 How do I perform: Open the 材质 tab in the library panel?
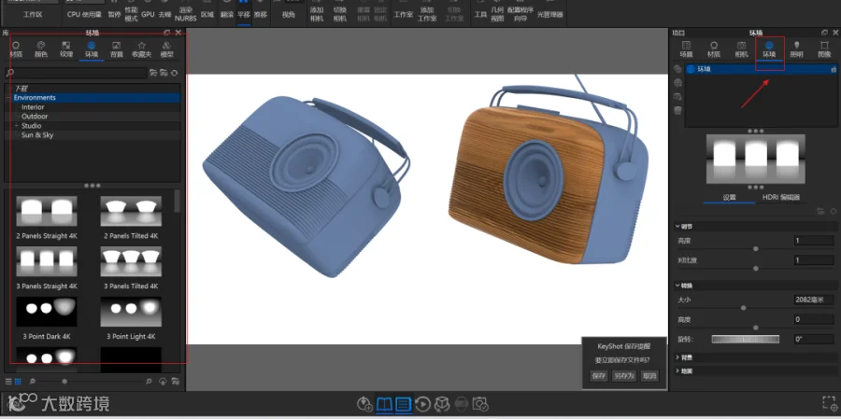[x=16, y=49]
